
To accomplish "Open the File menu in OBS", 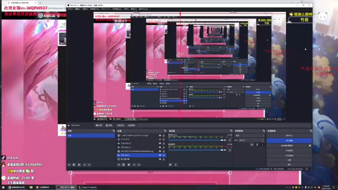I will pos(70,9).
